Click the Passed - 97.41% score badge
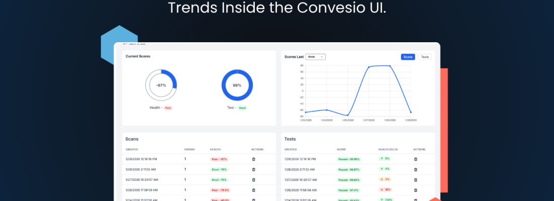The height and width of the screenshot is (201, 554). [349, 190]
